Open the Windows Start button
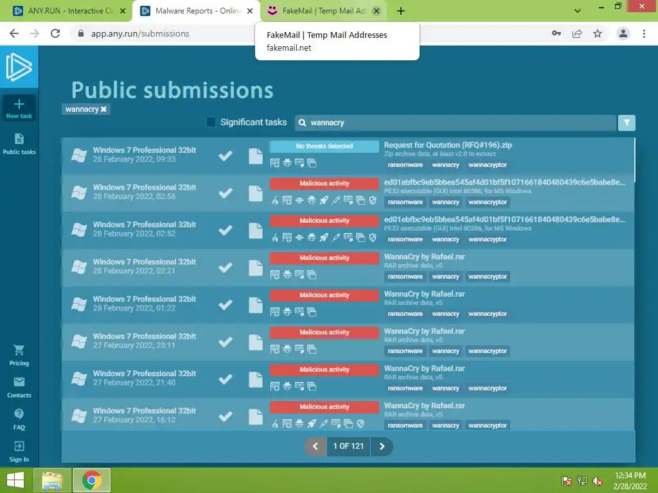This screenshot has height=493, width=658. 15,480
